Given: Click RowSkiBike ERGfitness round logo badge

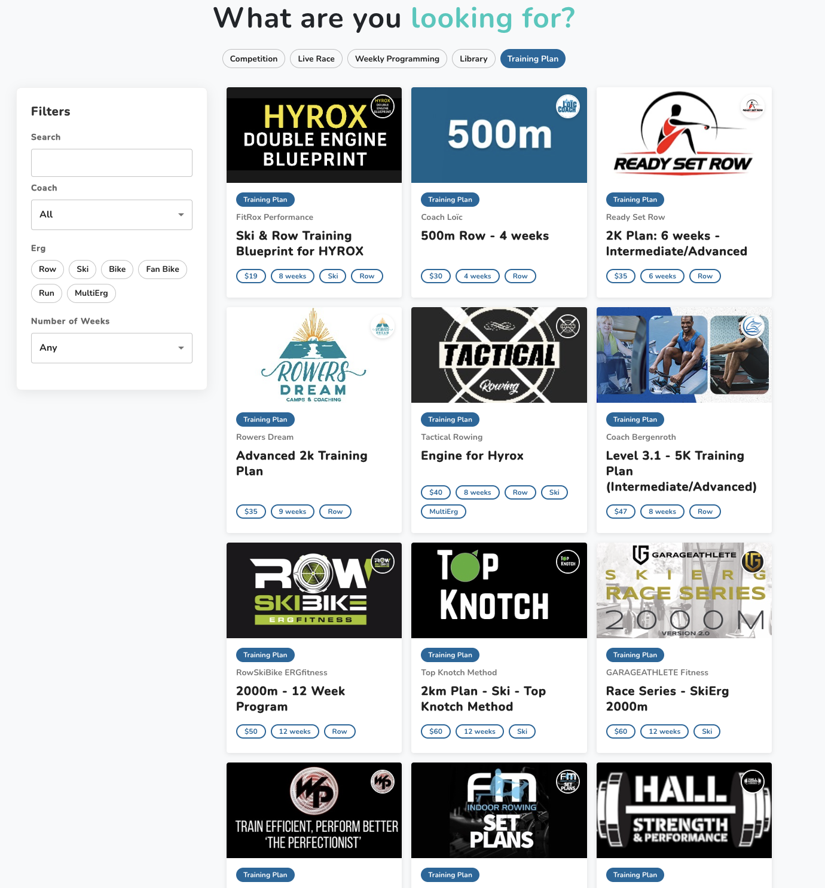Looking at the screenshot, I should [383, 562].
